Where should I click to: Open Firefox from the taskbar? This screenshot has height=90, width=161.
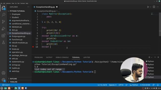tap(9, 88)
